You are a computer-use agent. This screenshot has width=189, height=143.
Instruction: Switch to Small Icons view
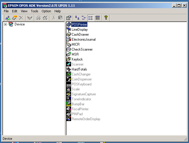(x=84, y=18)
